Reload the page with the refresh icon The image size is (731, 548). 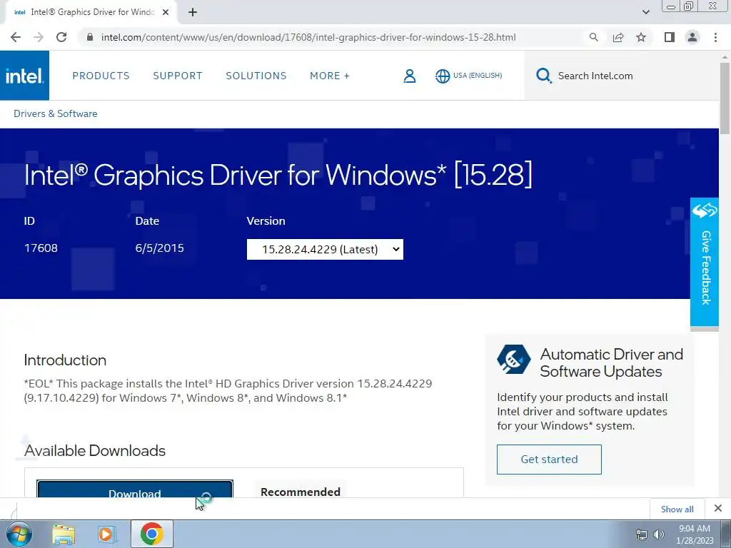pos(61,37)
